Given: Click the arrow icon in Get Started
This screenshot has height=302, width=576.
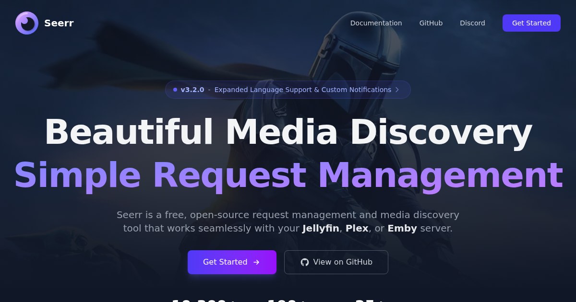Looking at the screenshot, I should 256,262.
